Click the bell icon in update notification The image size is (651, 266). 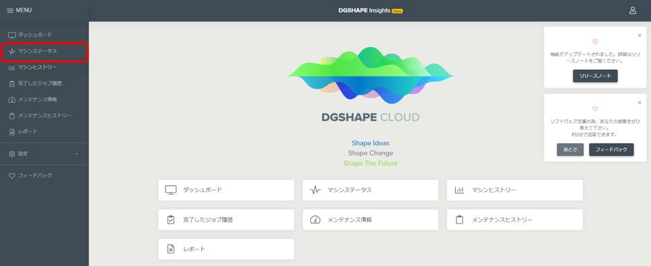click(595, 42)
